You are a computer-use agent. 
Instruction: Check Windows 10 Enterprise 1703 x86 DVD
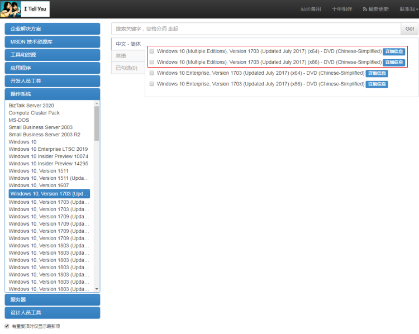tap(152, 84)
